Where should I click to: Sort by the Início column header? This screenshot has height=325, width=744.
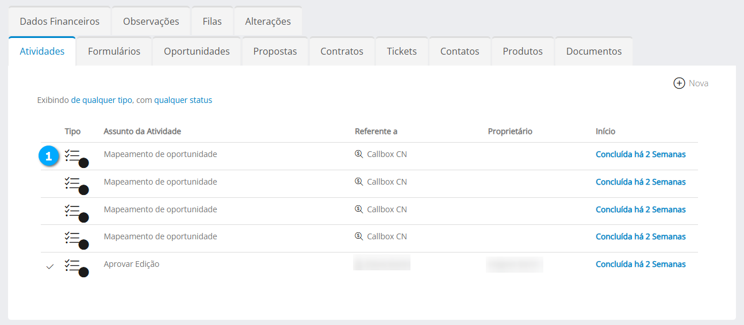point(605,131)
